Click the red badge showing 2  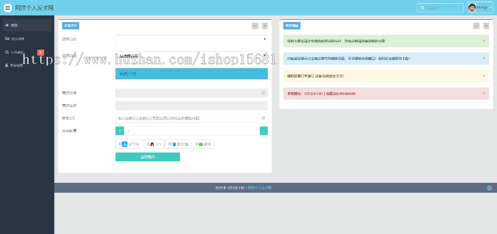(40, 52)
